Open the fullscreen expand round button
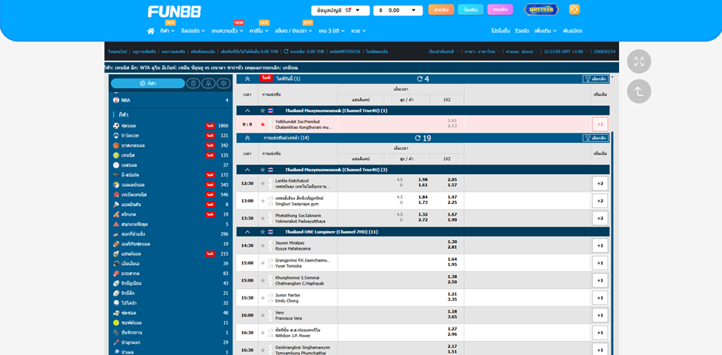Screen dimensions: 722x355 click(x=638, y=62)
